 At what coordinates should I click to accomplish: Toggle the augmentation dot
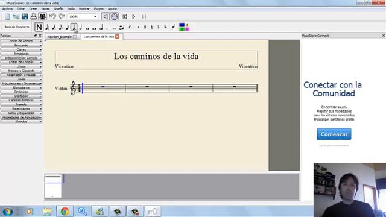pyautogui.click(x=107, y=28)
